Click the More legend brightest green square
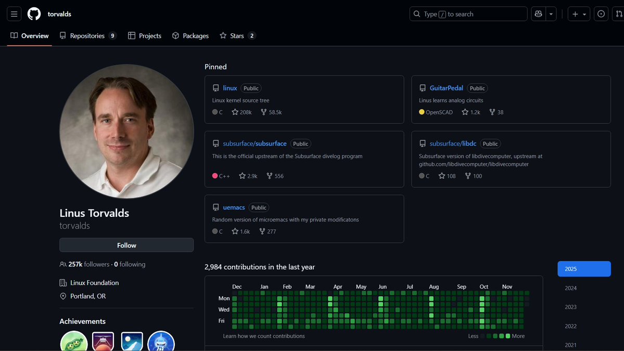624x351 pixels. coord(508,336)
